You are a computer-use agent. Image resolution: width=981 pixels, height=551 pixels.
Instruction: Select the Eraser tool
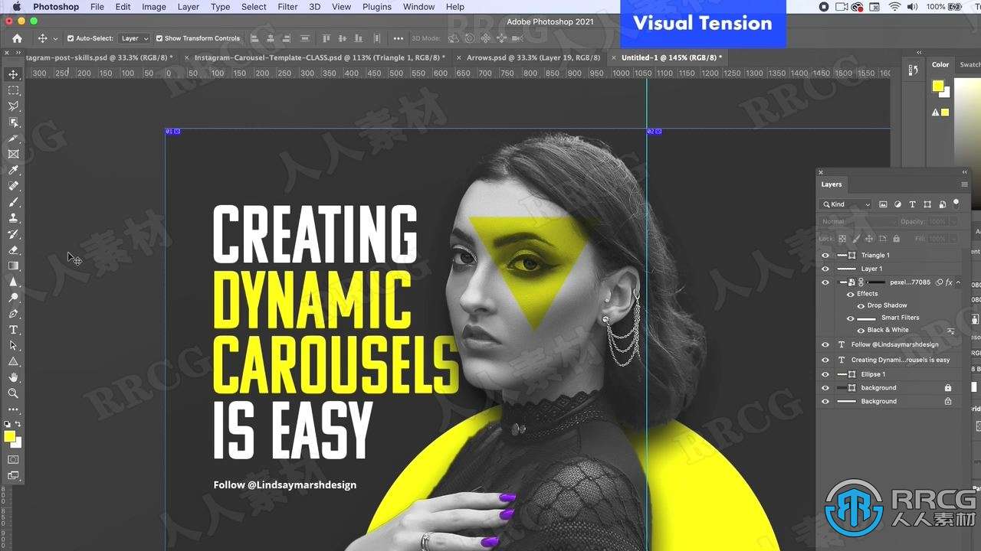click(13, 250)
